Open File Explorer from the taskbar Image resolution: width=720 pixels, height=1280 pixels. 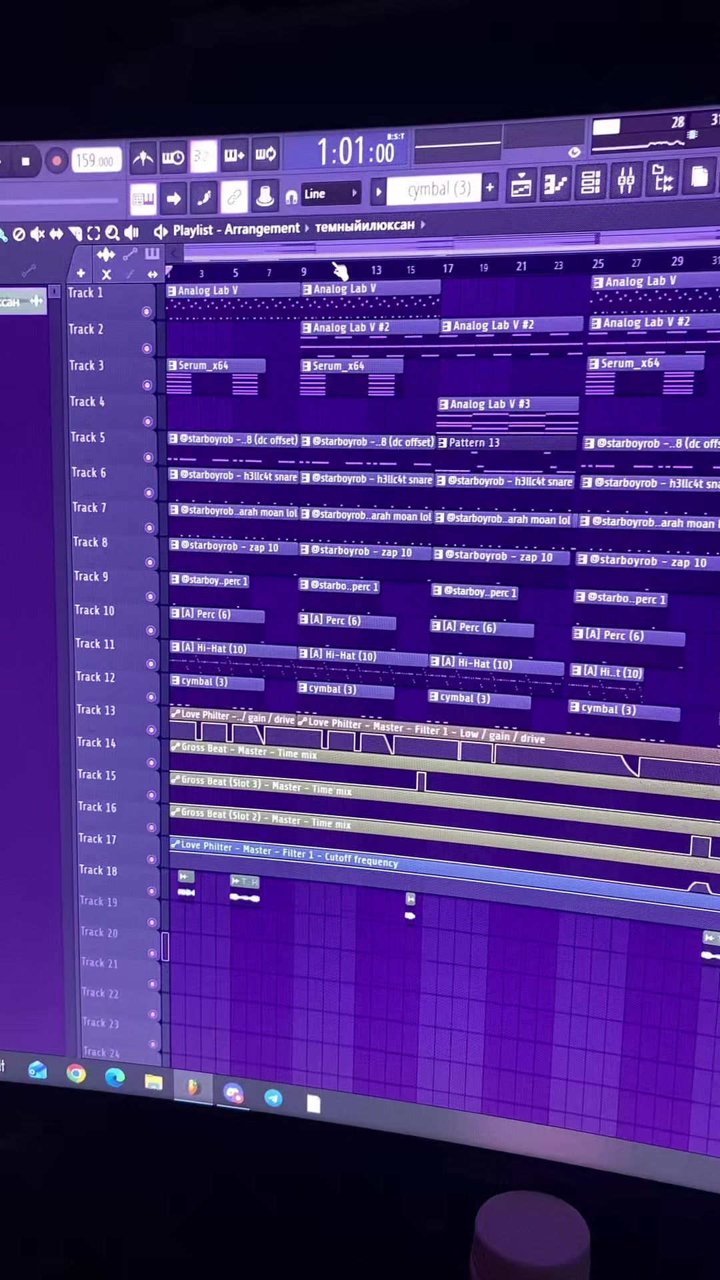point(153,1081)
